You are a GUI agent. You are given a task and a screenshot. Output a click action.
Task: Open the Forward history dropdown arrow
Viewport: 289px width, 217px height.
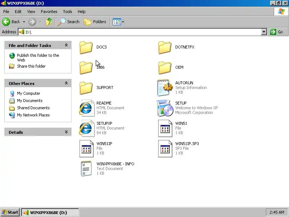click(40, 22)
